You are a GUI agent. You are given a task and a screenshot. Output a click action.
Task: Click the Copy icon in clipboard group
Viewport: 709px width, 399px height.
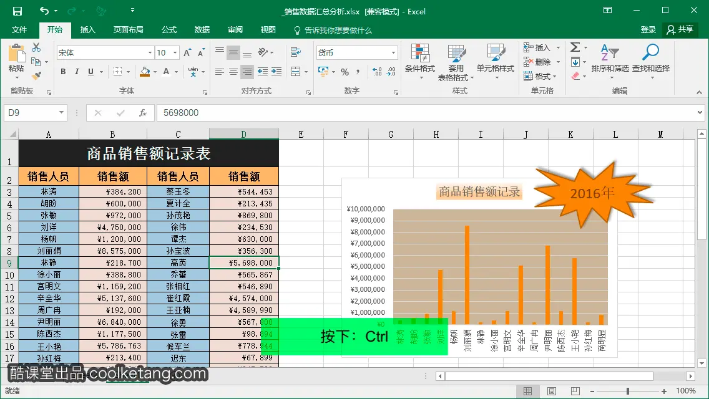[x=36, y=62]
